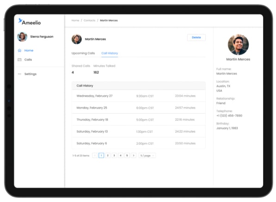The height and width of the screenshot is (202, 276).
Task: Select the Call History tab
Action: [109, 53]
